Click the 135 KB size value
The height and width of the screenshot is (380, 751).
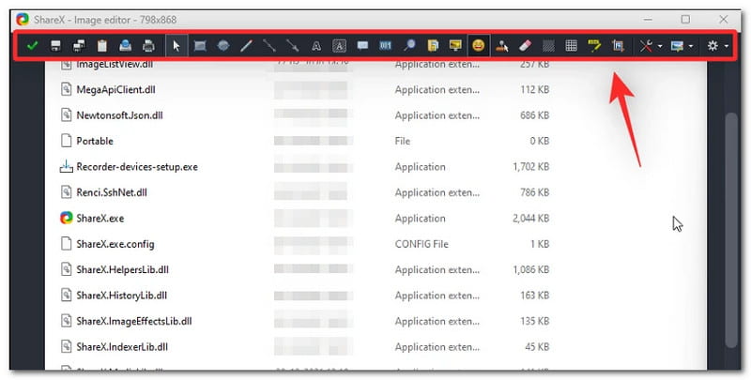[534, 321]
